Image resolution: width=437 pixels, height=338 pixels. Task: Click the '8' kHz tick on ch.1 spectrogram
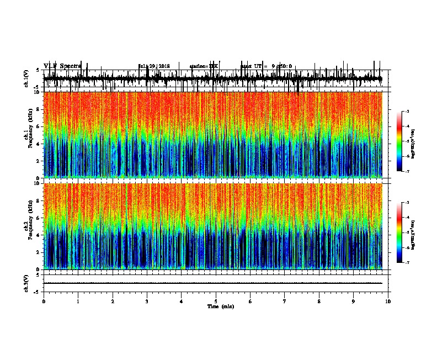pyautogui.click(x=38, y=109)
